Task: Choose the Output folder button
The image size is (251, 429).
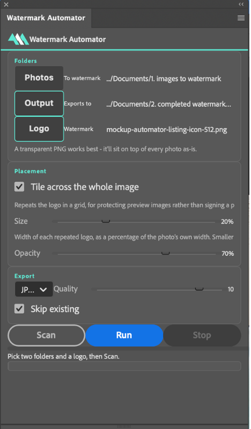Action: click(39, 103)
